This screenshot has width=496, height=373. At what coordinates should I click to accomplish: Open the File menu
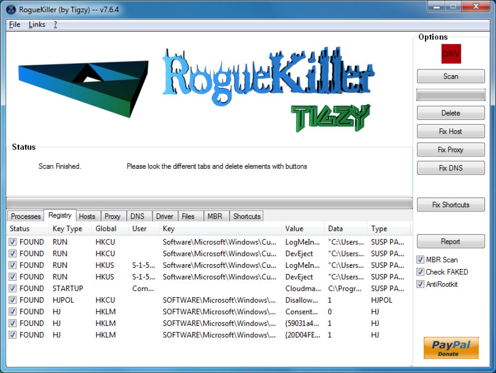tap(14, 24)
